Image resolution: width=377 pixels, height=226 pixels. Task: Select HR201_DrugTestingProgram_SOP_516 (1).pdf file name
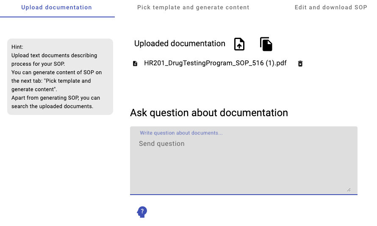[215, 63]
